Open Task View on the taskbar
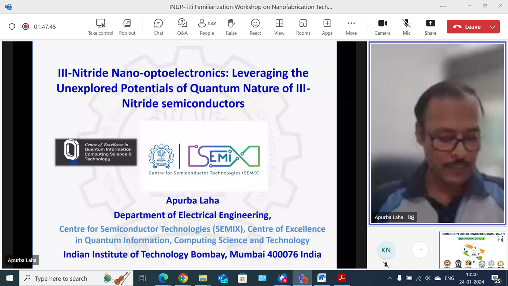 point(143,278)
